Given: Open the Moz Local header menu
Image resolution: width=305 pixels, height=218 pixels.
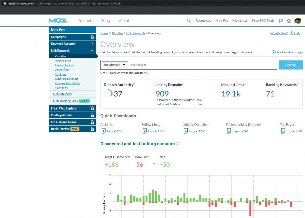Looking at the screenshot, I should (240, 21).
